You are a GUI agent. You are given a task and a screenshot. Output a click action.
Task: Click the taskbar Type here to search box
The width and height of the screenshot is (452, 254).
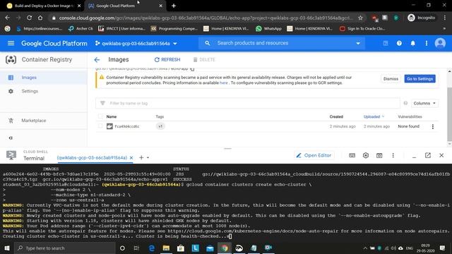[65, 248]
